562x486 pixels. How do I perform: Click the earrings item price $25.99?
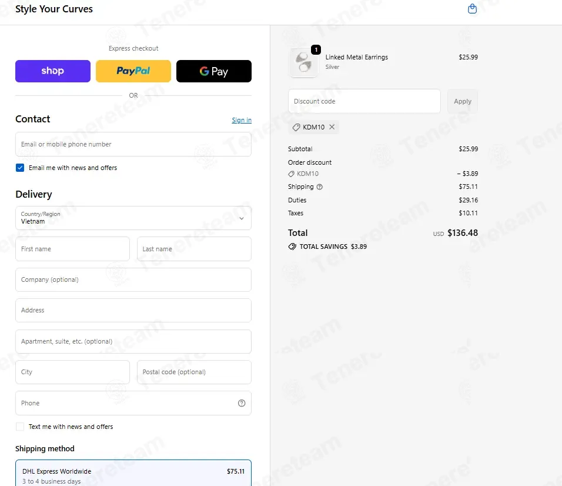(468, 57)
